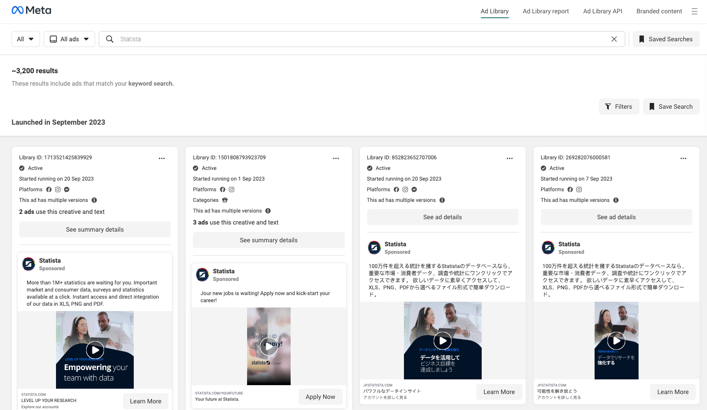Switch to the Ad Library report tab
This screenshot has width=707, height=410.
(x=545, y=12)
